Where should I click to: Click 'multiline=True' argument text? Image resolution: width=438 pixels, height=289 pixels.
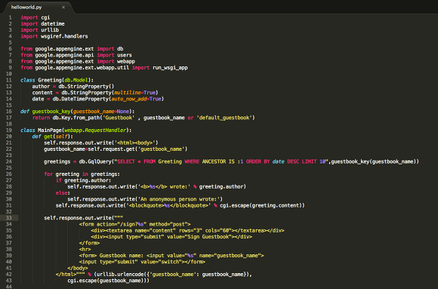pos(134,92)
